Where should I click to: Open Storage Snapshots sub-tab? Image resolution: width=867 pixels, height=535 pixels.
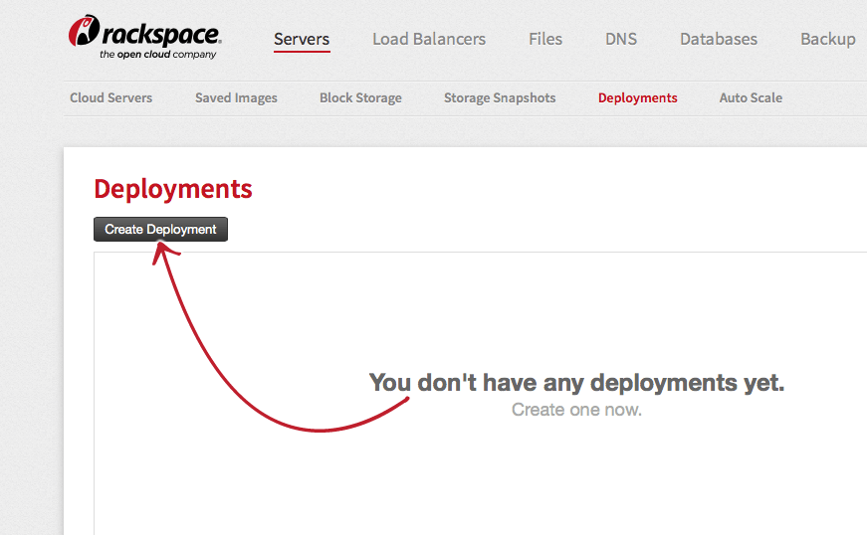[x=500, y=97]
